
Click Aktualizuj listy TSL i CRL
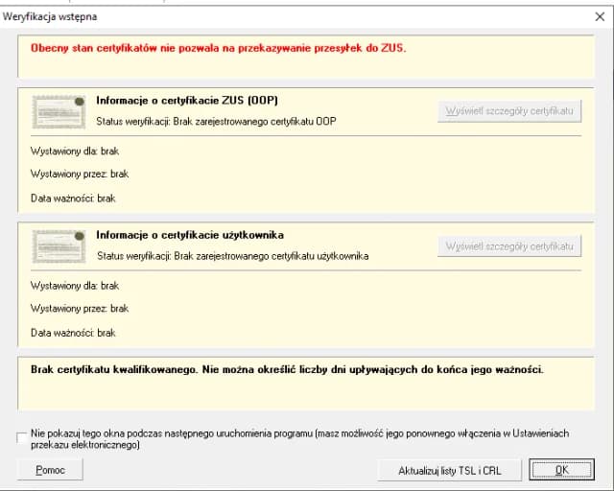click(x=450, y=470)
